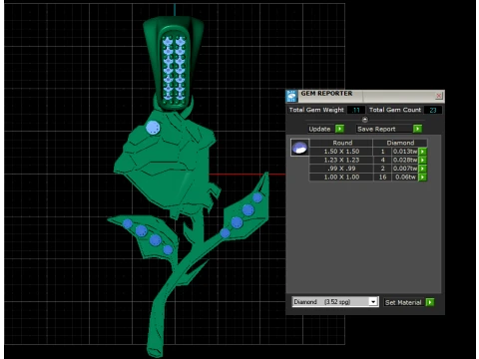Click the 'Round' column header
479x359 pixels.
pos(341,143)
